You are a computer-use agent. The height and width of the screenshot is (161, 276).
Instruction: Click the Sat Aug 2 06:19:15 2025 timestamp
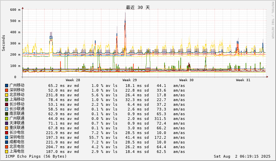(242, 156)
